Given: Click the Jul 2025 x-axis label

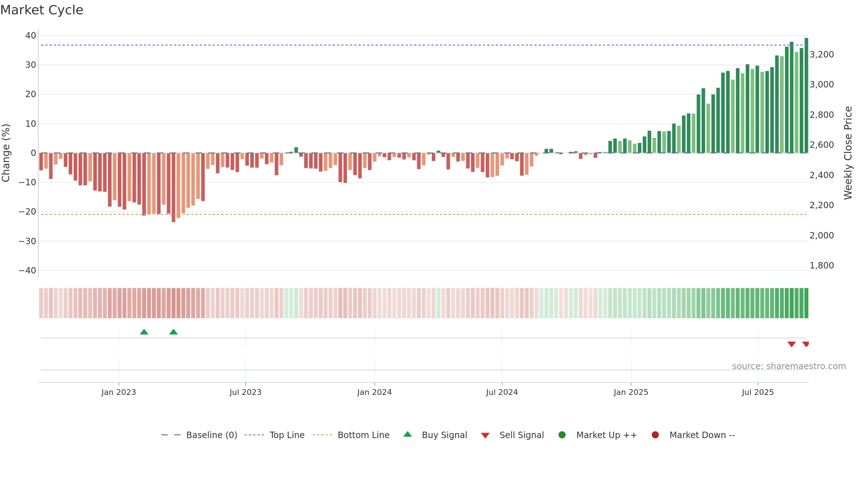Looking at the screenshot, I should (x=758, y=392).
